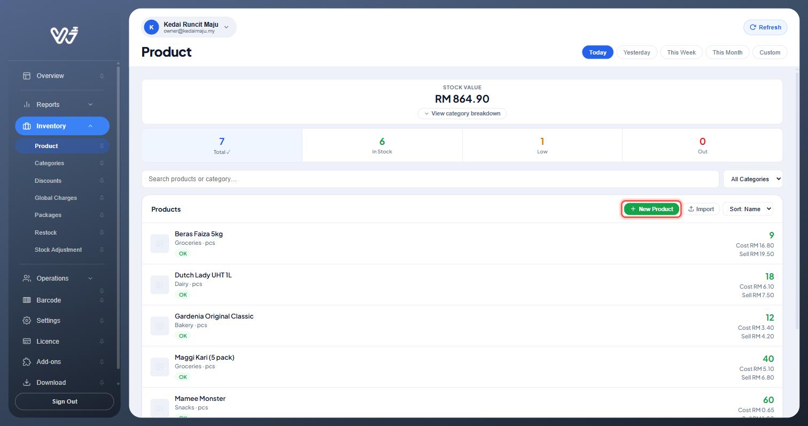Filter products by the Low stock count

tap(542, 145)
